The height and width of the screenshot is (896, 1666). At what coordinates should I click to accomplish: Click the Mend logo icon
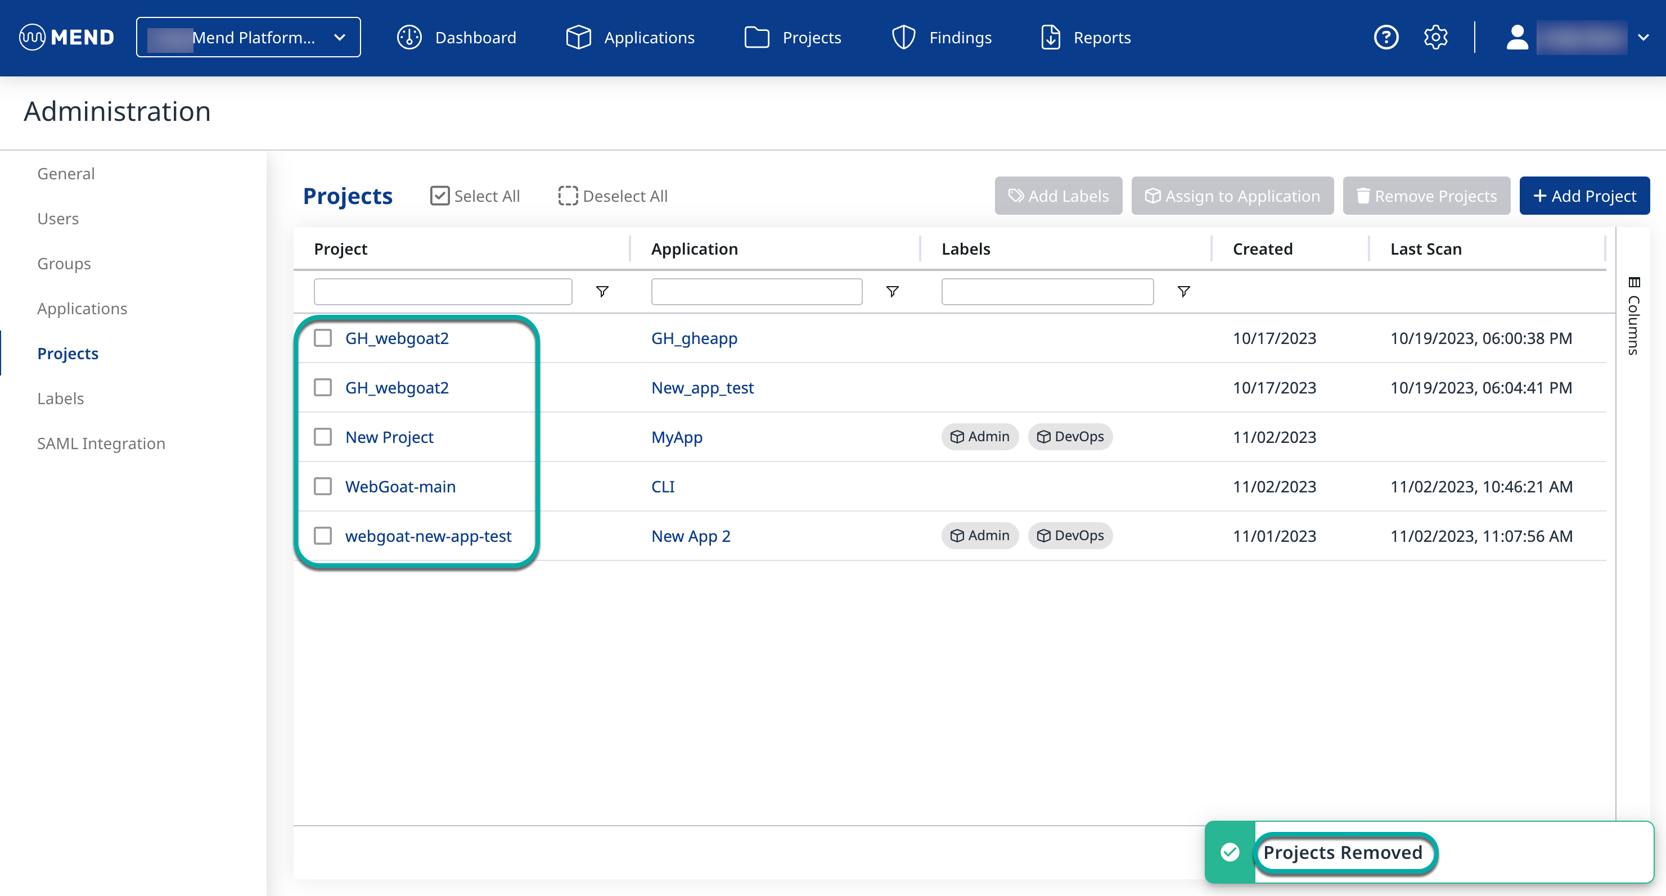pos(32,38)
